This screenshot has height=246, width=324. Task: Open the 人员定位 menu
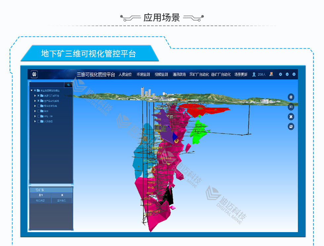125,75
